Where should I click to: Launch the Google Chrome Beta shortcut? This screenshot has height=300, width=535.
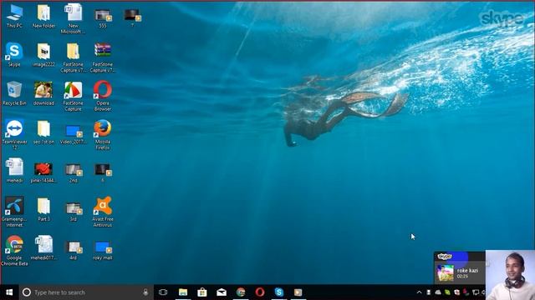(x=14, y=250)
